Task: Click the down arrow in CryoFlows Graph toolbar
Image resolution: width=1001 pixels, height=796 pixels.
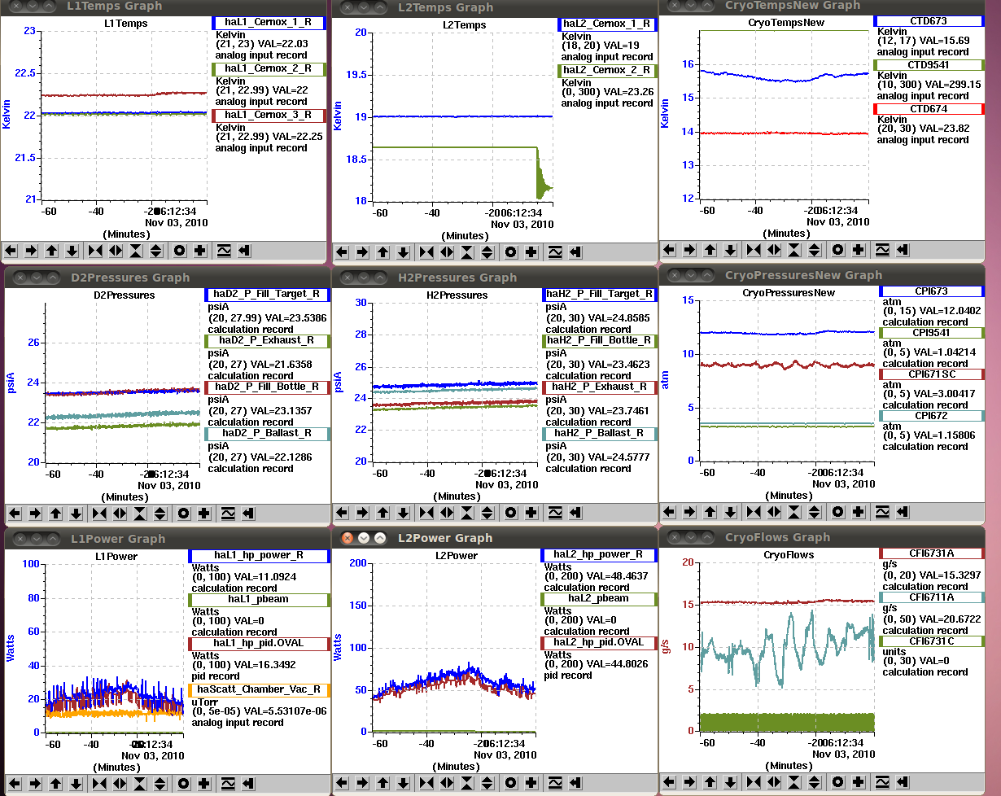Action: click(x=730, y=783)
